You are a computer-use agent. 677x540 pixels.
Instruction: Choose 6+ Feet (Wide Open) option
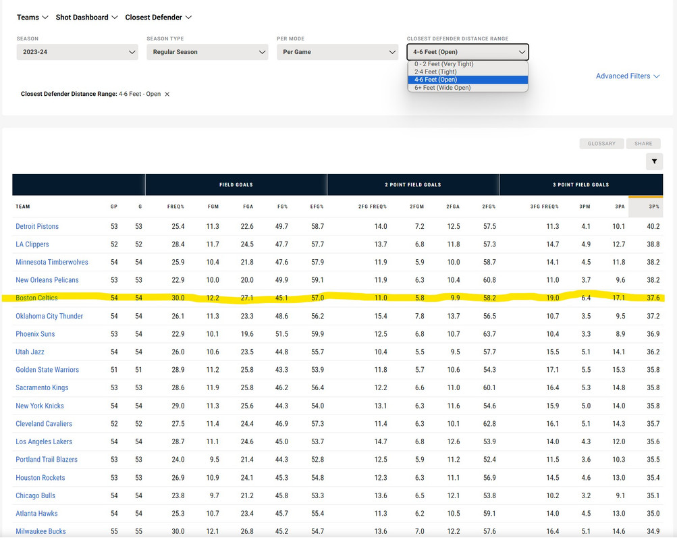[468, 88]
